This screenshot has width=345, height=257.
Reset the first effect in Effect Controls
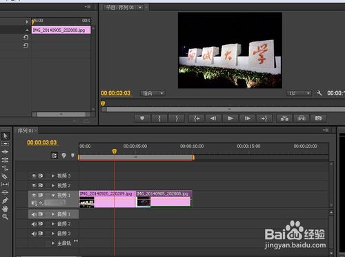click(26, 37)
